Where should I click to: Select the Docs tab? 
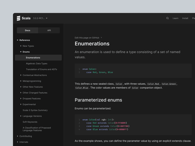(27, 30)
